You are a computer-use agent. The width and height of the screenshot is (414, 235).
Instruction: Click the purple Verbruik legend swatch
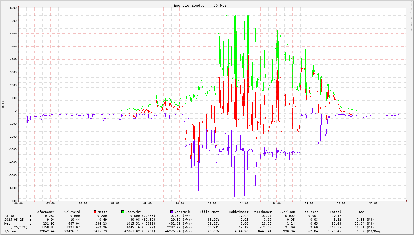coord(171,212)
